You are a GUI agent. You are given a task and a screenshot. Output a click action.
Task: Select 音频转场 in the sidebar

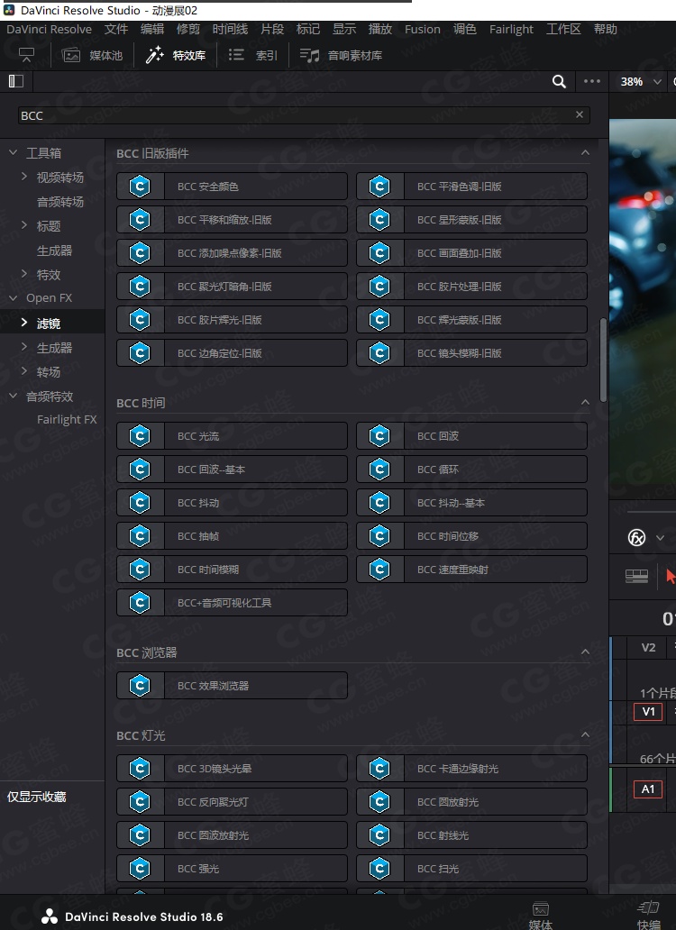tap(59, 202)
